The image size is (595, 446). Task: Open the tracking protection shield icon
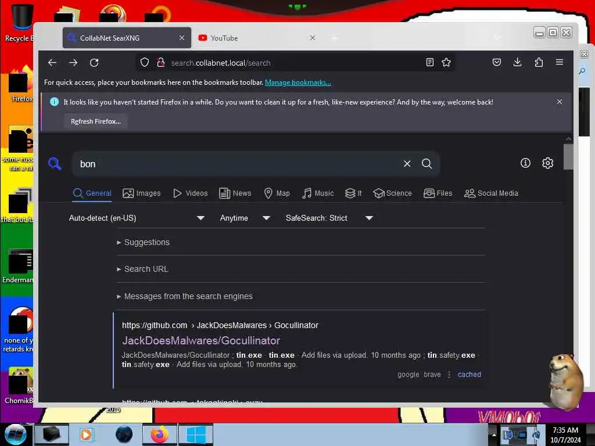145,63
